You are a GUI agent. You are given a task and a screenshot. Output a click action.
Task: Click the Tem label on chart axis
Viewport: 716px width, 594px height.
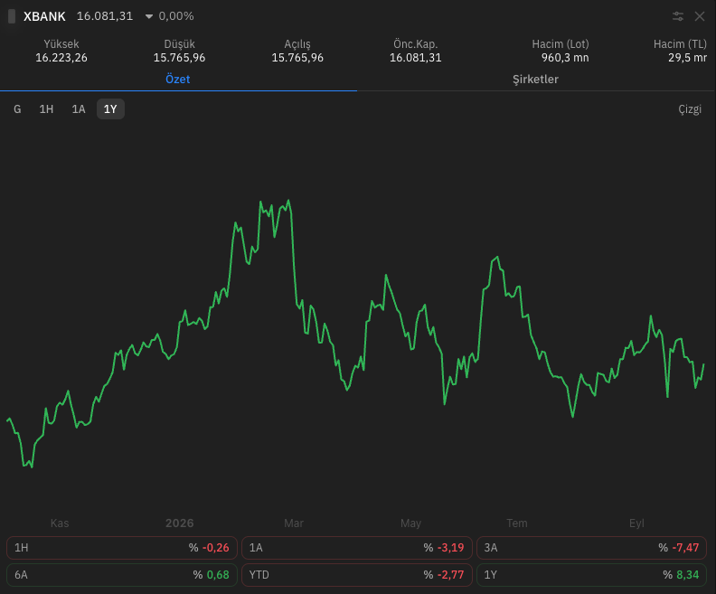click(x=517, y=523)
